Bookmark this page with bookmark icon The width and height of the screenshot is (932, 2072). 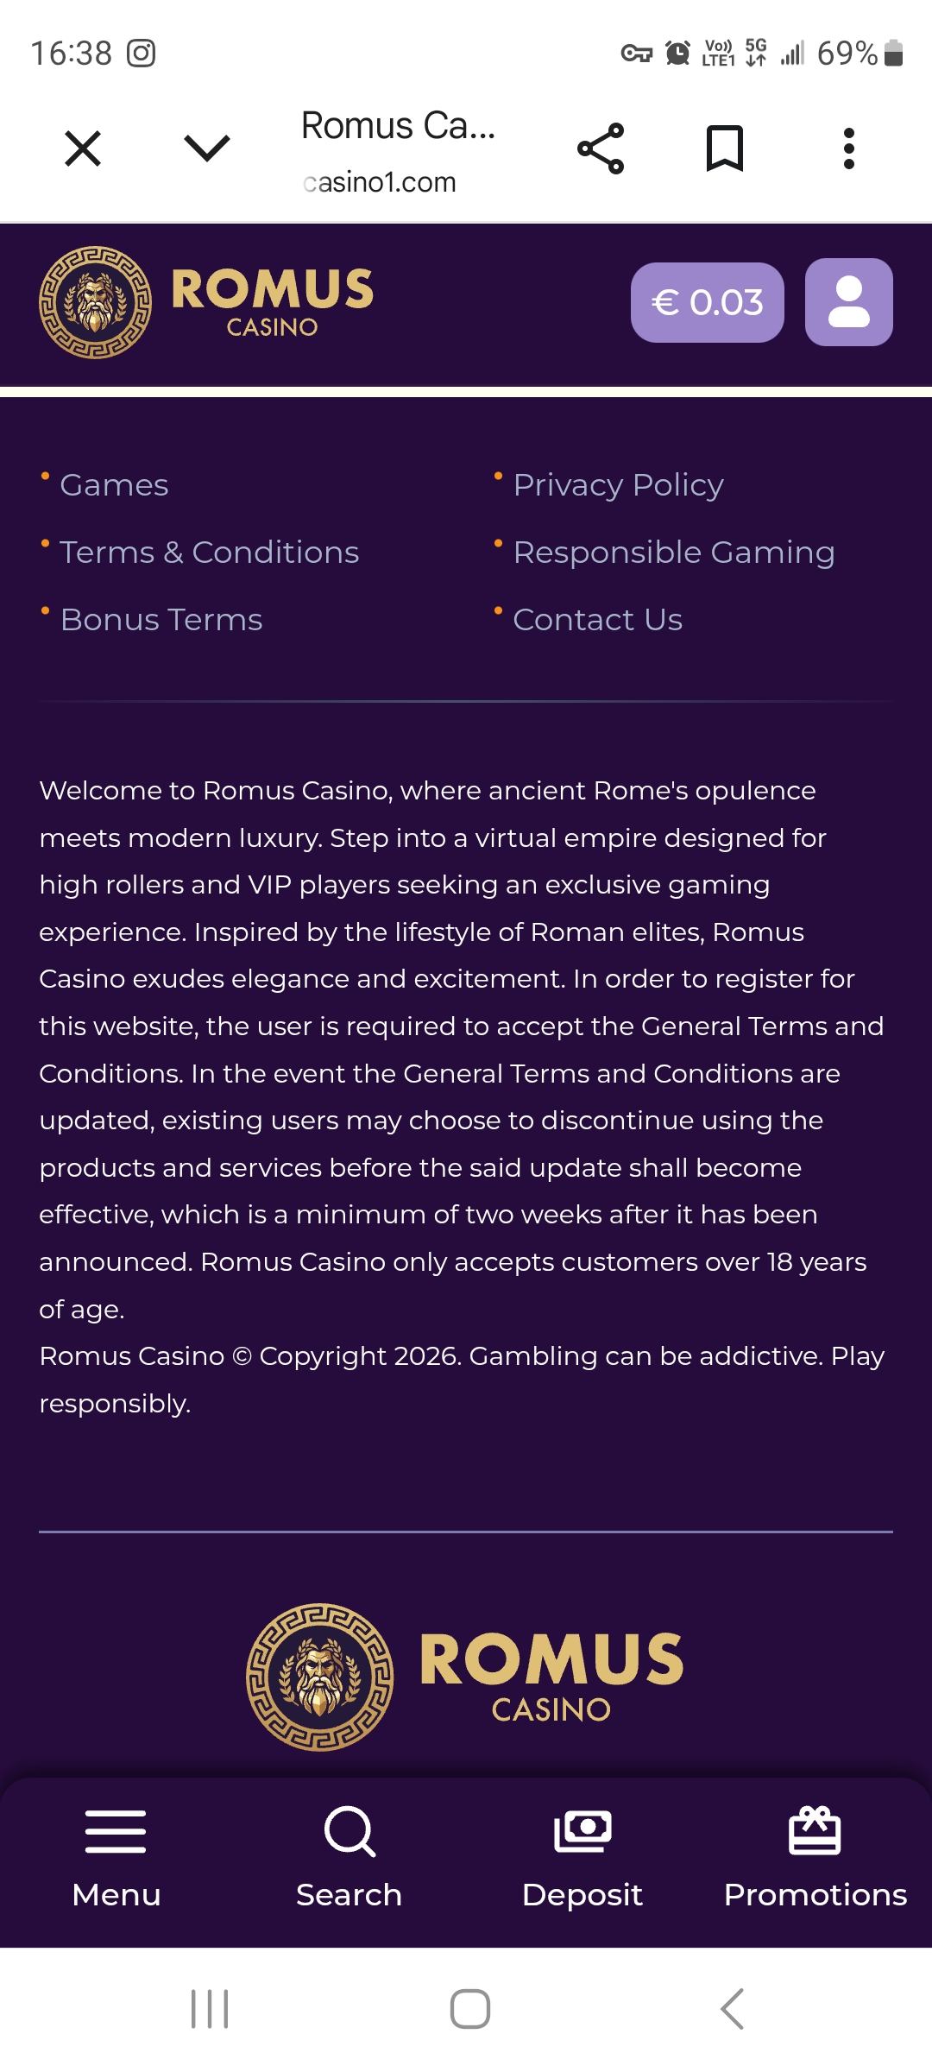pos(724,148)
